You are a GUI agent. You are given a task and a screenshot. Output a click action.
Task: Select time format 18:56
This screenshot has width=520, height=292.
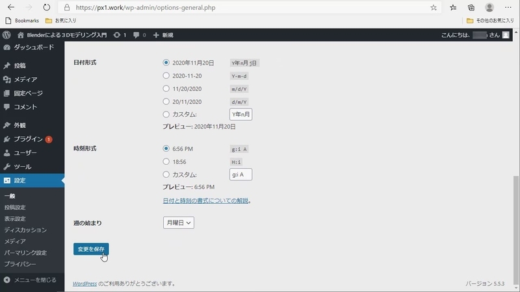pyautogui.click(x=166, y=161)
